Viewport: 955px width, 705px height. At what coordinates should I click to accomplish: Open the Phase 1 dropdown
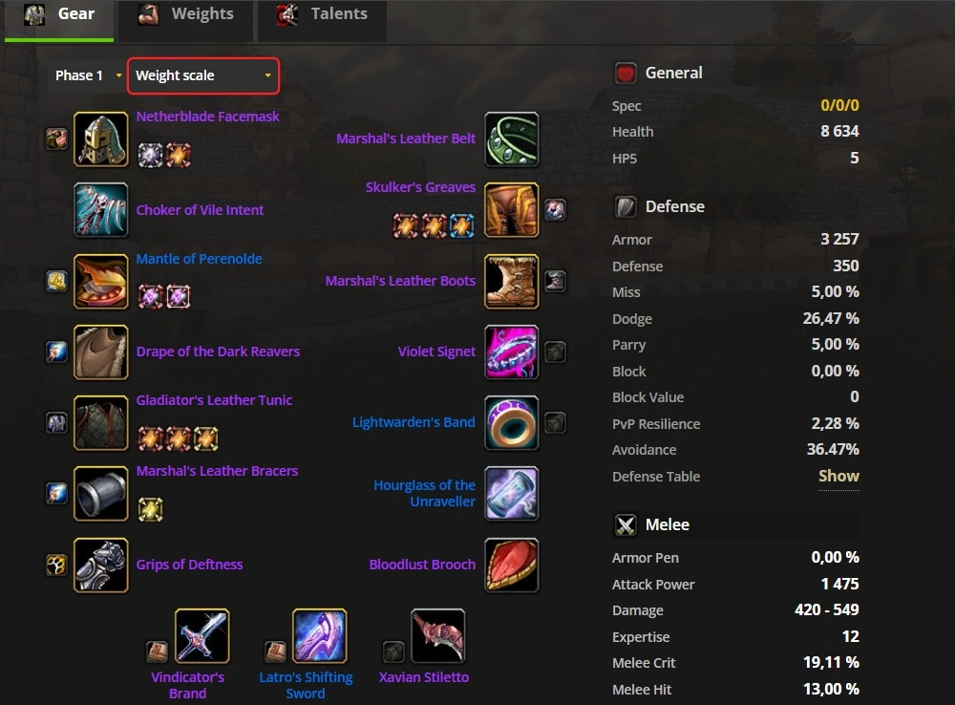tap(88, 75)
